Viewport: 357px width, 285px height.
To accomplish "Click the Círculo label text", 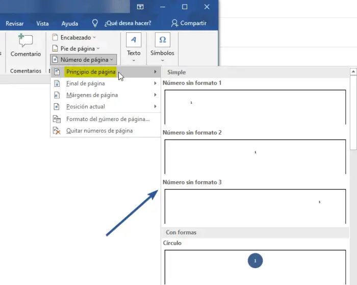I will [x=172, y=243].
